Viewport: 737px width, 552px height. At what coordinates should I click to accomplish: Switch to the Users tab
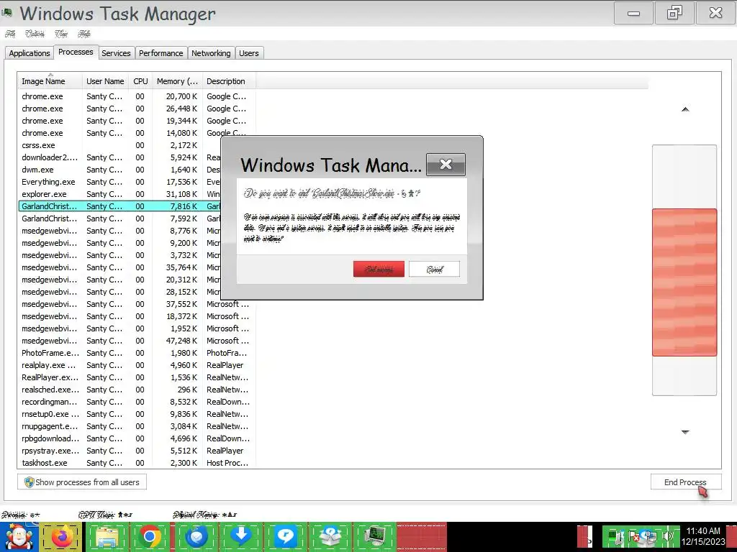click(248, 53)
